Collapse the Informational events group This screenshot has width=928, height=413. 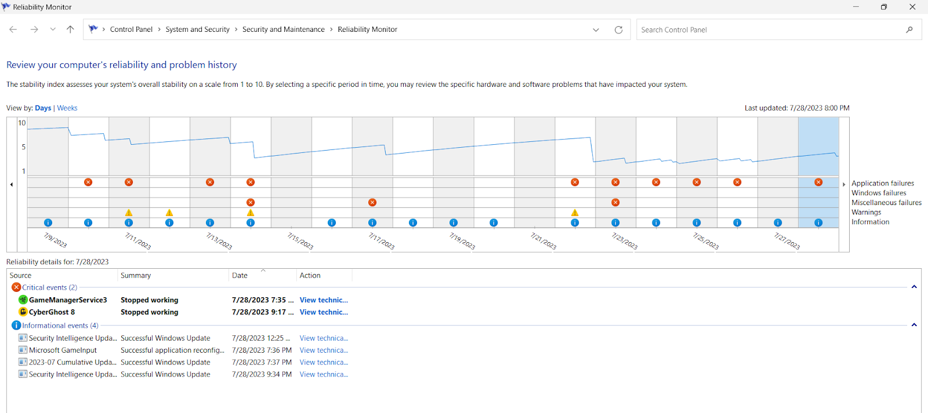tap(913, 326)
